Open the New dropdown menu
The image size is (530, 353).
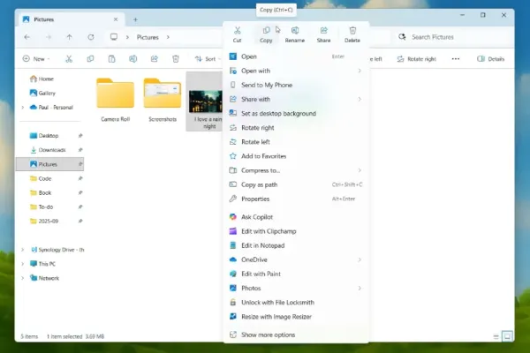[x=36, y=59]
